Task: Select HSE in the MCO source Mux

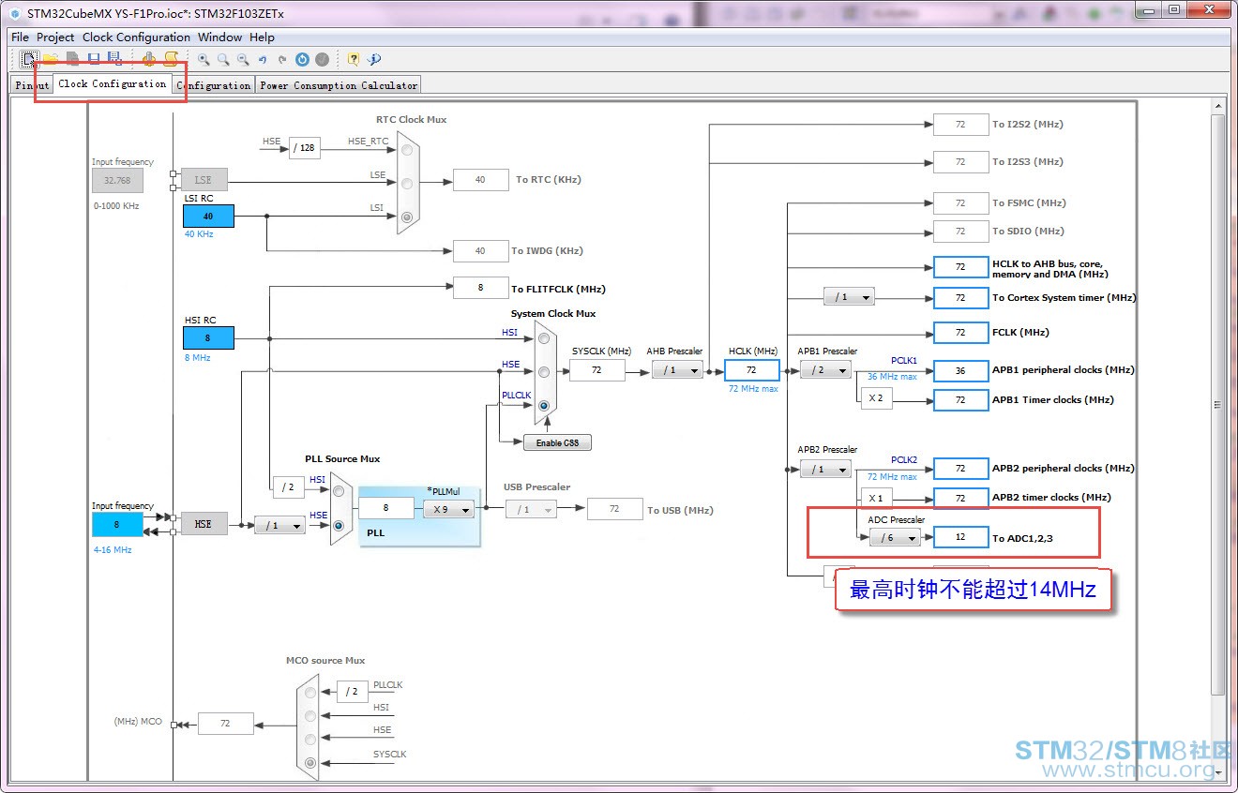Action: tap(310, 739)
